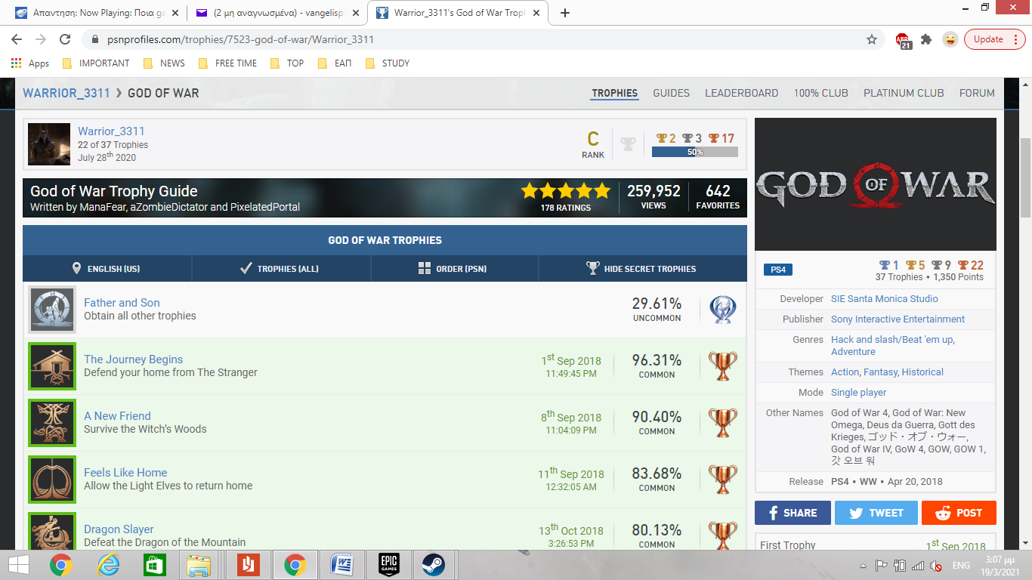Image resolution: width=1032 pixels, height=580 pixels.
Task: Open Microsoft Word from the taskbar
Action: (x=342, y=565)
